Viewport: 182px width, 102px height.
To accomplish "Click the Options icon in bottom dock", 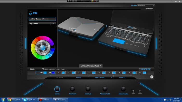I will 140,92.
